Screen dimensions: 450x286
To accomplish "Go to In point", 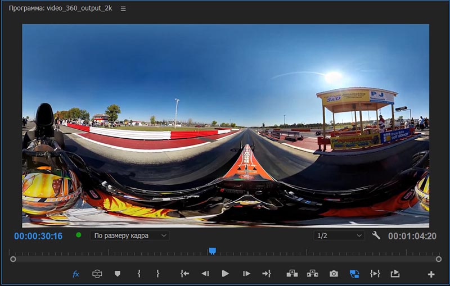I will coord(184,274).
